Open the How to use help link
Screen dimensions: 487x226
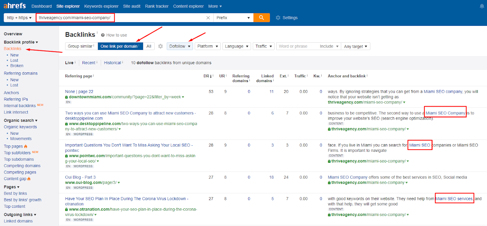pyautogui.click(x=114, y=35)
